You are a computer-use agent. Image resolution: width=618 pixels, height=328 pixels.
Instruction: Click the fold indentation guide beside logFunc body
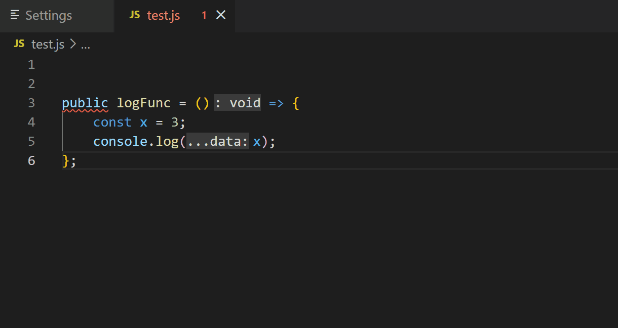[x=63, y=132]
